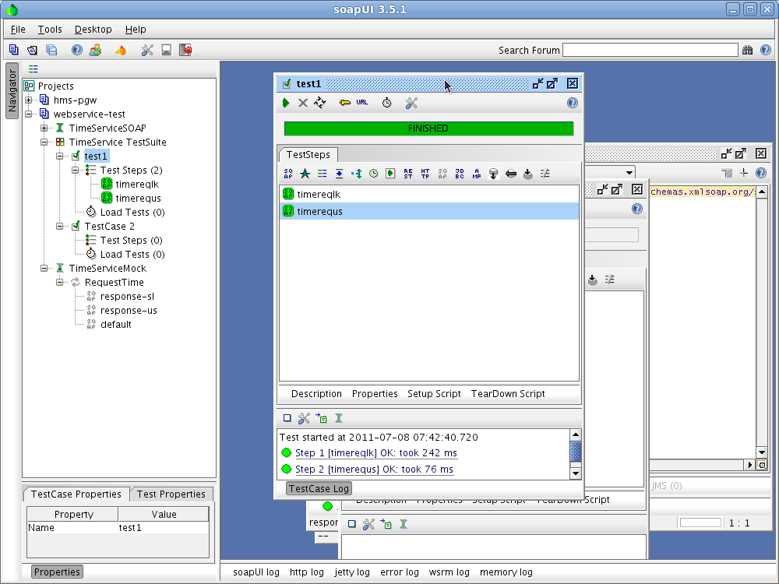
Task: Add an AMF request step icon
Action: [x=477, y=174]
